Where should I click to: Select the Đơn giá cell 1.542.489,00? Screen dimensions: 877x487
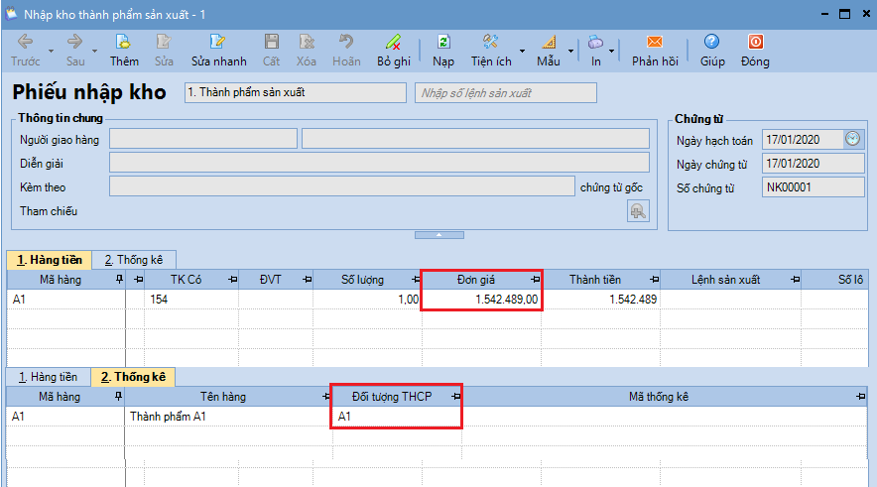pos(482,299)
